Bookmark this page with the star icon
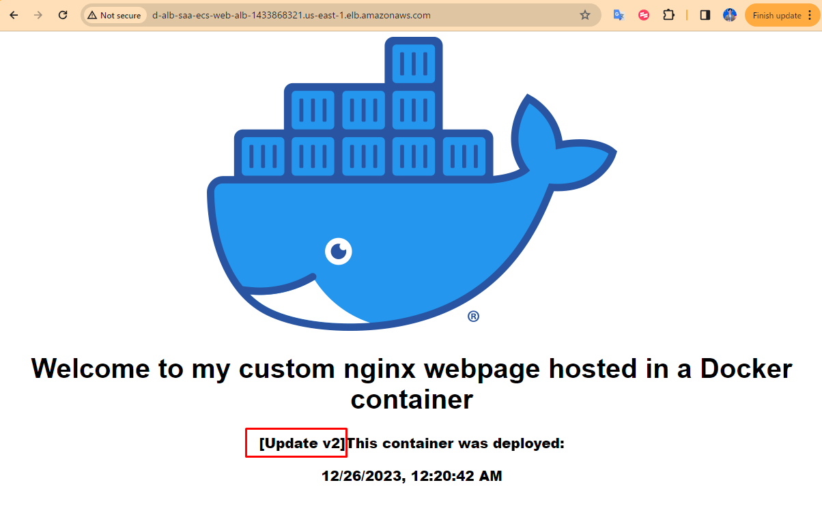The width and height of the screenshot is (822, 515). (585, 15)
